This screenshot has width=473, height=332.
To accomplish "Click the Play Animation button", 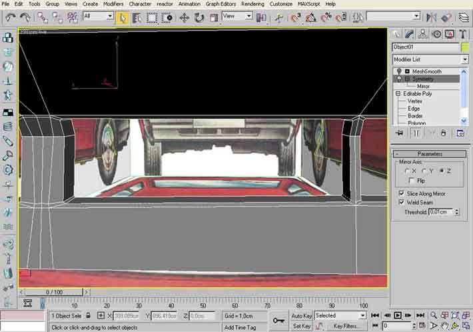I will 398,315.
